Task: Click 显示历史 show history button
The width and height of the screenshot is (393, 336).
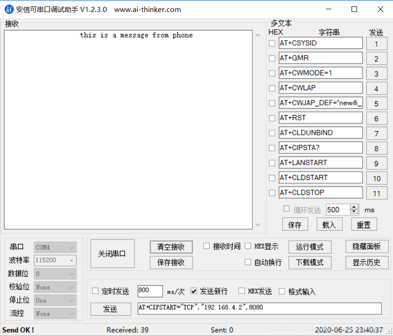Action: pos(367,262)
